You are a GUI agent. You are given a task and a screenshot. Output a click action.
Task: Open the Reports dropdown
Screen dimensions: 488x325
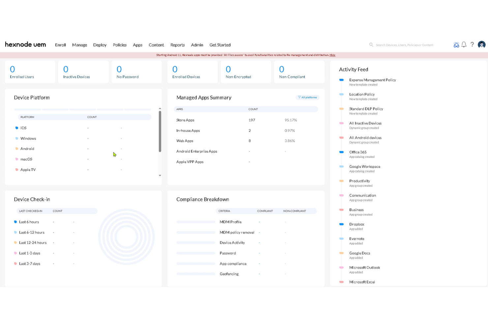click(x=177, y=45)
